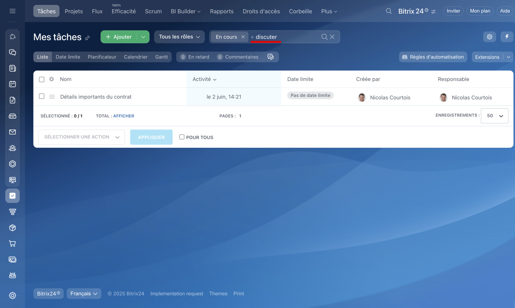
Task: Open the mail envelope icon in sidebar
Action: (x=12, y=132)
